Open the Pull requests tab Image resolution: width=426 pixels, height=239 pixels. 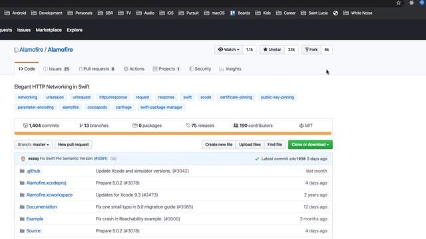[x=97, y=69]
